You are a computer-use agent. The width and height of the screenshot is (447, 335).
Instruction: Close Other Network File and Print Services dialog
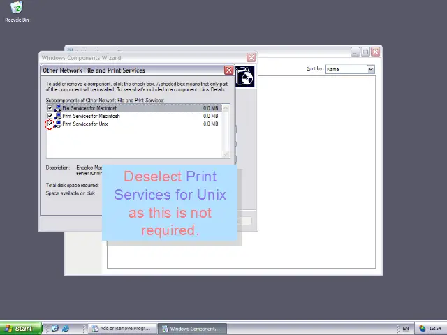[x=228, y=70]
